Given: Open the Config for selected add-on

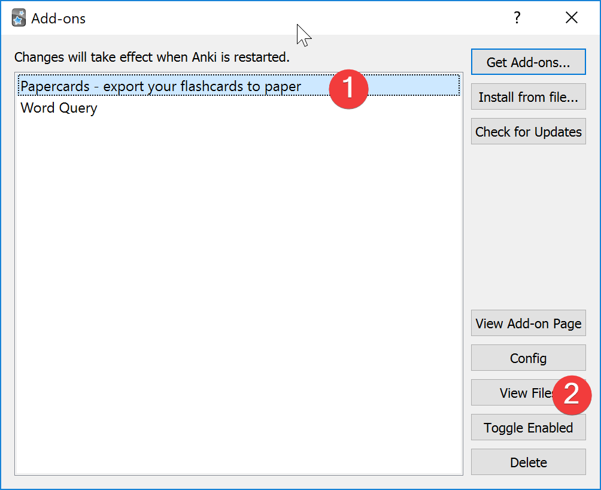Looking at the screenshot, I should pyautogui.click(x=528, y=358).
